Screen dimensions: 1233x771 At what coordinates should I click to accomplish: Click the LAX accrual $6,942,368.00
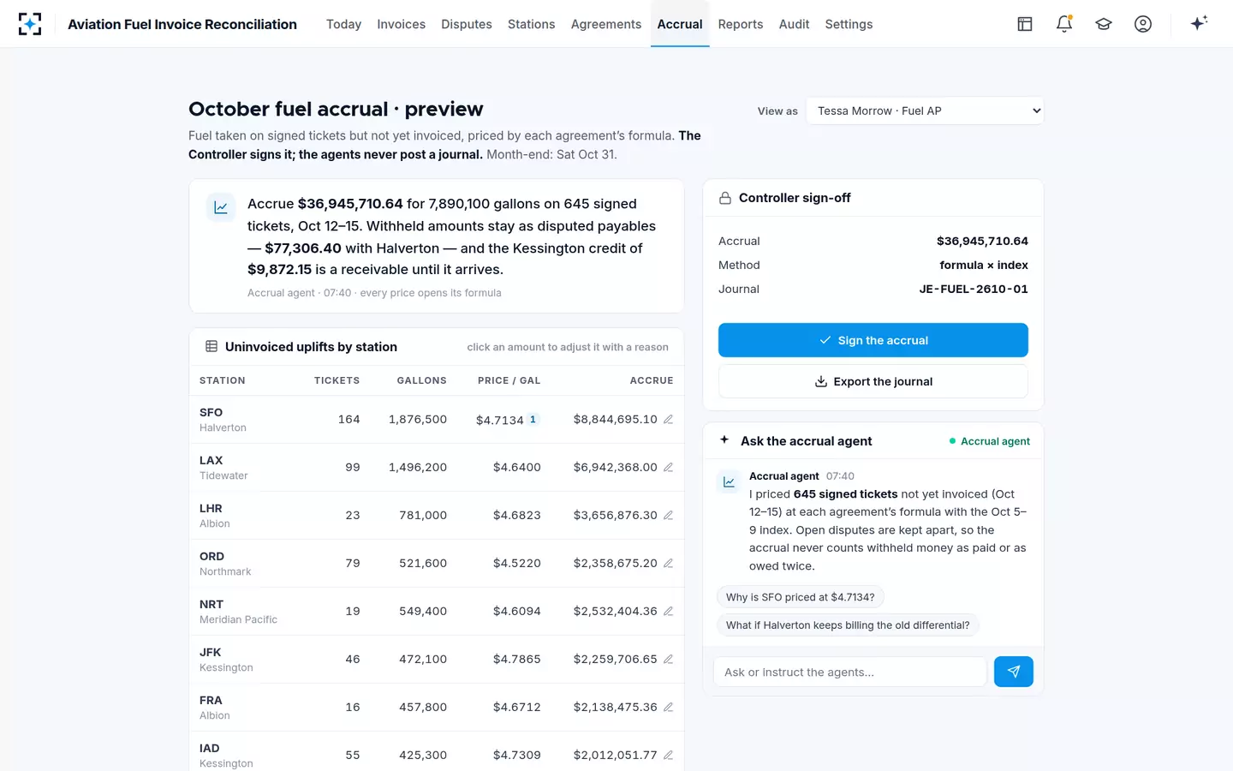tap(616, 468)
